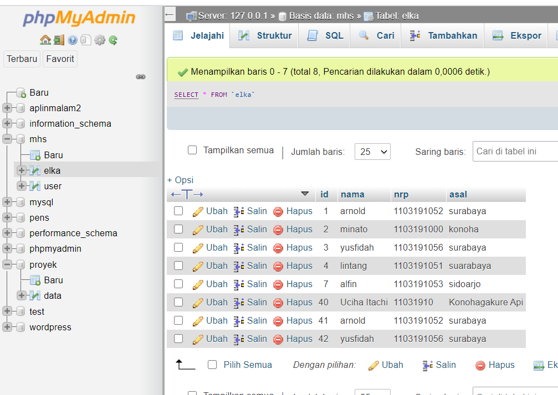Expand the pens database node
Image resolution: width=558 pixels, height=395 pixels.
(7, 217)
